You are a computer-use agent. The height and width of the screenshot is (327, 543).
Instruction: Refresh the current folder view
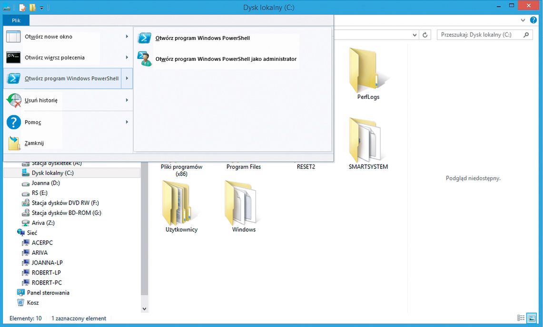tap(425, 35)
